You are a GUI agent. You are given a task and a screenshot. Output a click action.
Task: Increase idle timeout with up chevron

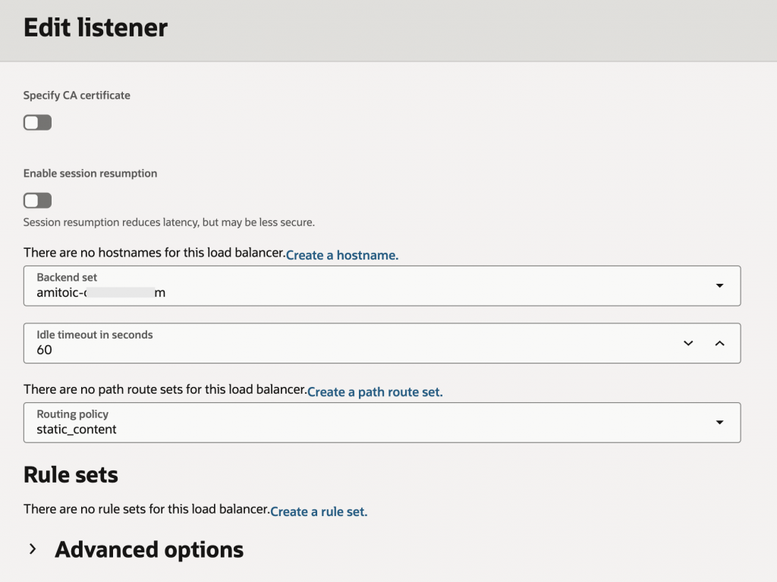coord(720,343)
